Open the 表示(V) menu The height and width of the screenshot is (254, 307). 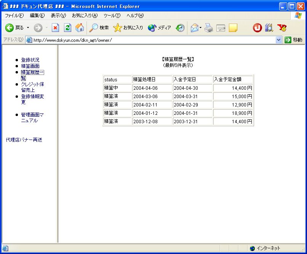pyautogui.click(x=58, y=16)
